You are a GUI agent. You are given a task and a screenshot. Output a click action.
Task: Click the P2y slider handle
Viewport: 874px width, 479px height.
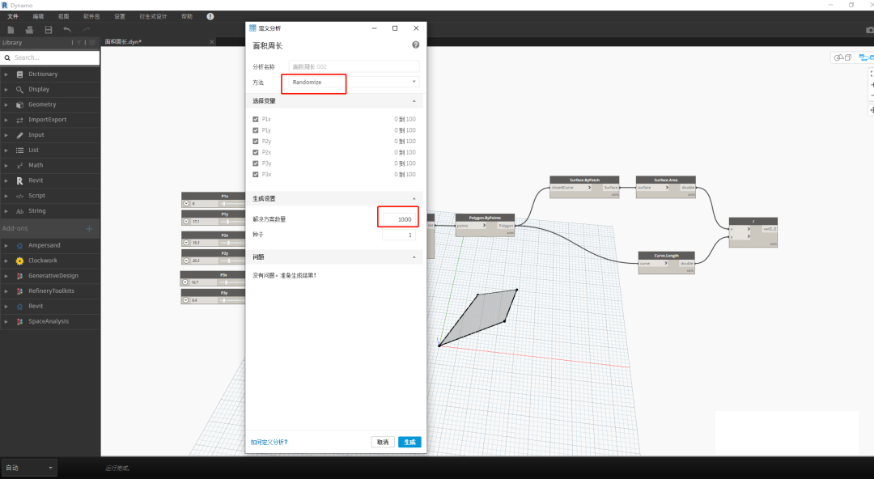pyautogui.click(x=229, y=261)
